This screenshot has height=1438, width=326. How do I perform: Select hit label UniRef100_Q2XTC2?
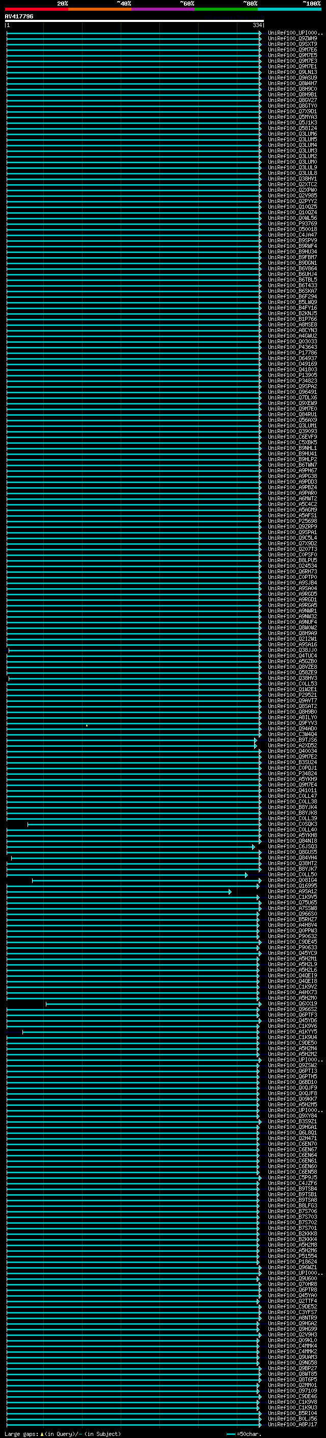click(x=292, y=184)
